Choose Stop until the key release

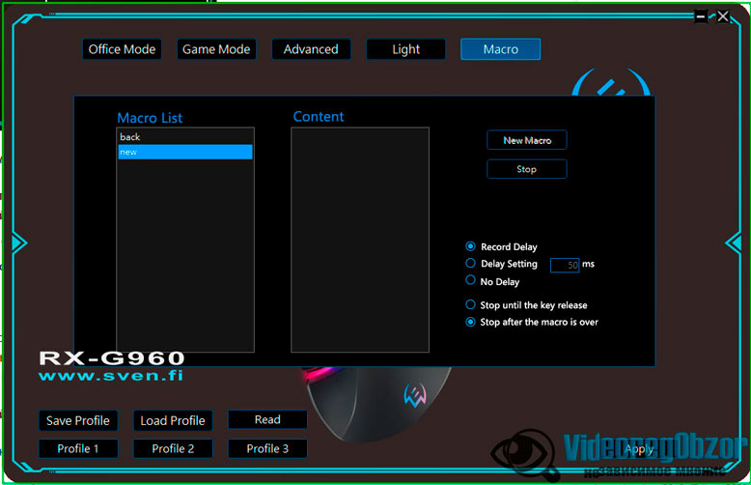point(470,304)
